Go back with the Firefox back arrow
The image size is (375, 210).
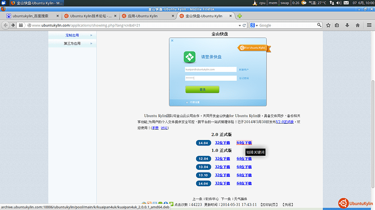click(5, 25)
